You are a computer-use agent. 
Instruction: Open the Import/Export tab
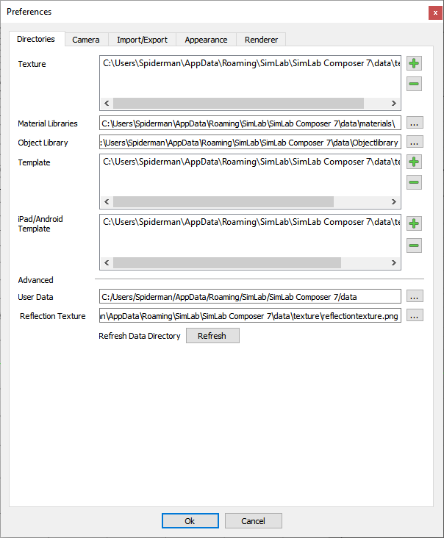(142, 40)
